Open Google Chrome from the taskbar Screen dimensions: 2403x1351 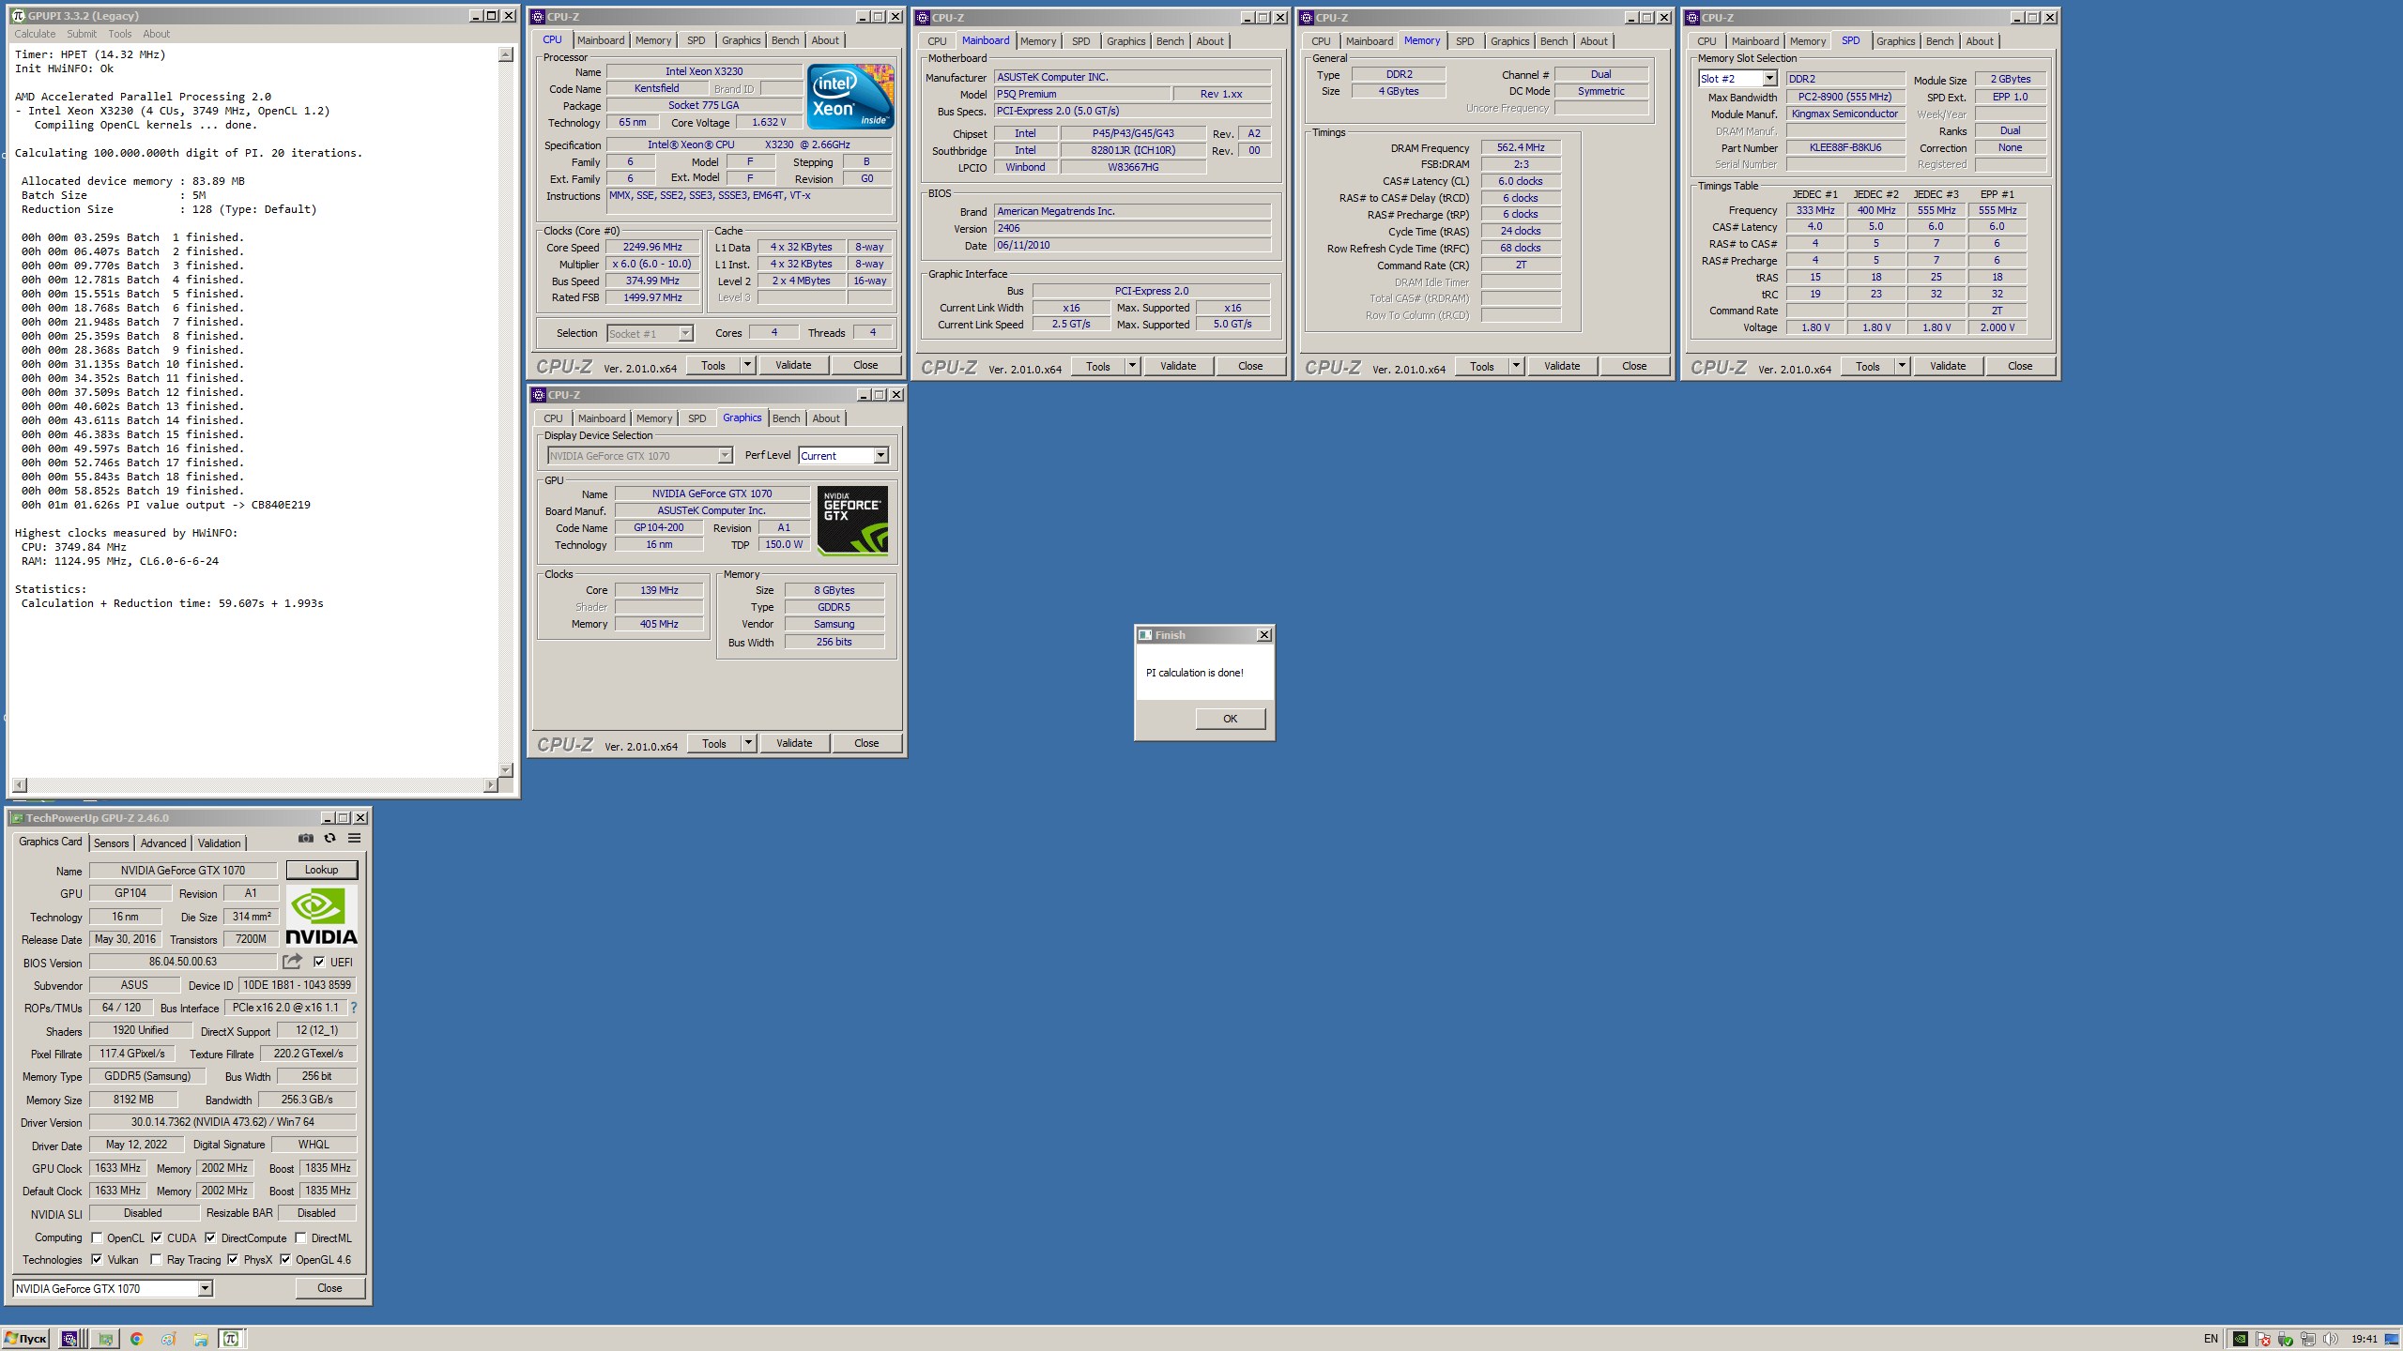click(x=137, y=1339)
